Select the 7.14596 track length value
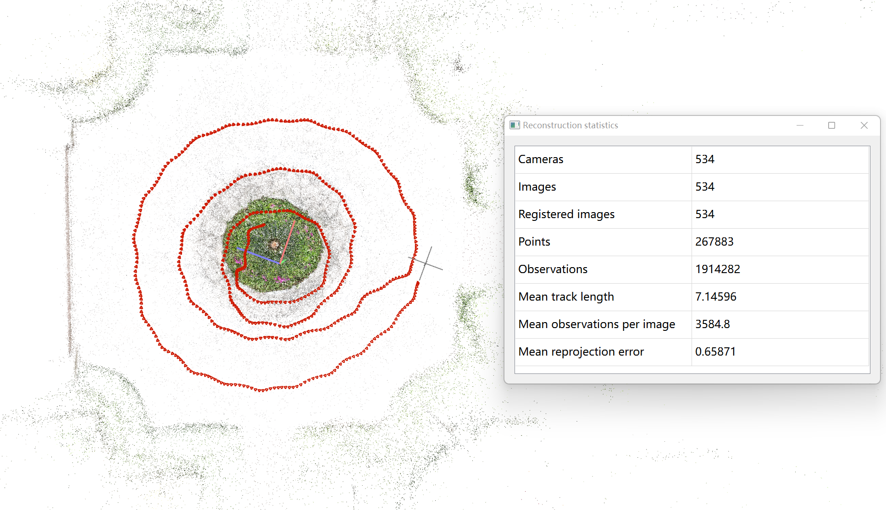The image size is (886, 510). point(780,297)
